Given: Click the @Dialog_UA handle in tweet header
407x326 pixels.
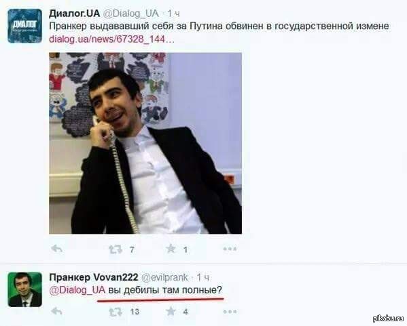Looking at the screenshot, I should click(131, 14).
